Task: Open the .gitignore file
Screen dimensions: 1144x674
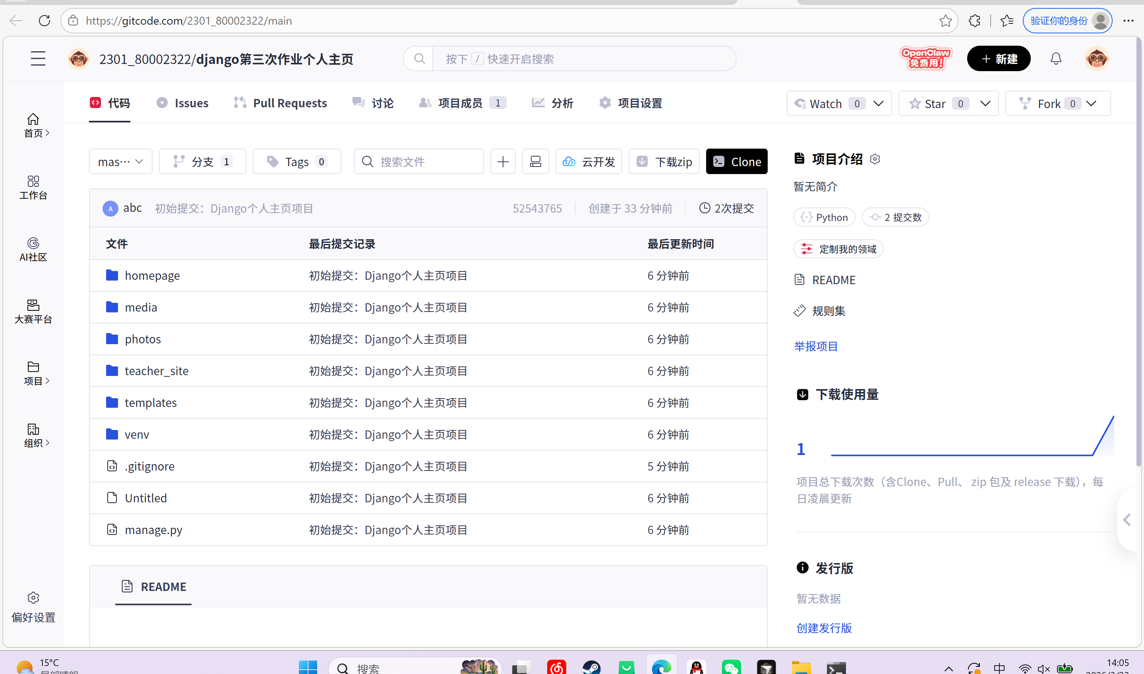Action: [x=149, y=467]
